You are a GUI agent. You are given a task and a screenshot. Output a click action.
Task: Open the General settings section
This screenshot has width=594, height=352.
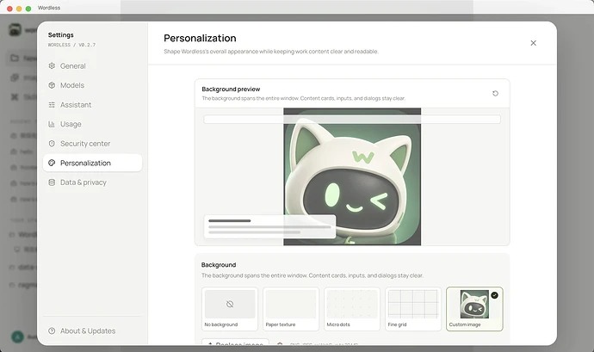tap(92, 66)
